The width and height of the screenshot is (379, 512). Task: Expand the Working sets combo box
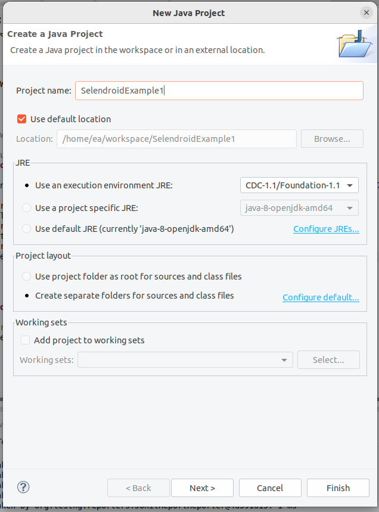[x=185, y=359]
